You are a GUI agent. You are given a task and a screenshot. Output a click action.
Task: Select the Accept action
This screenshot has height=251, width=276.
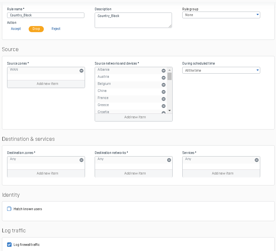[x=16, y=29]
